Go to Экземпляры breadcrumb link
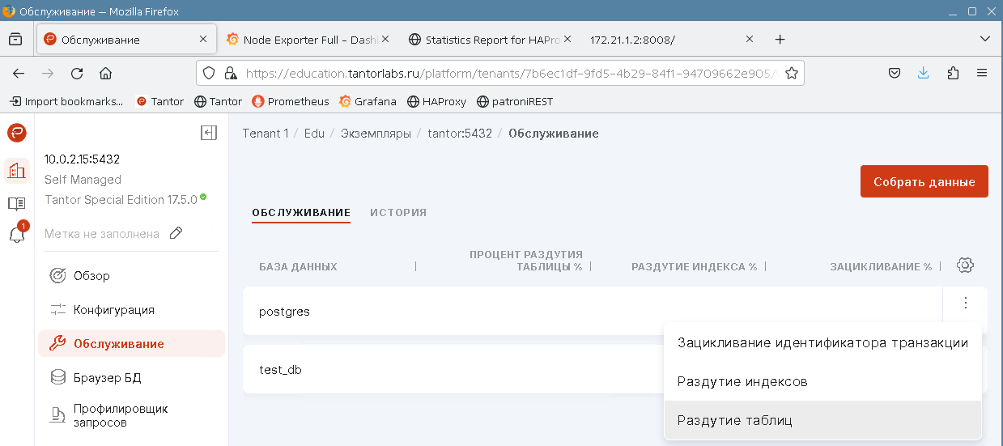The image size is (1003, 446). (376, 134)
